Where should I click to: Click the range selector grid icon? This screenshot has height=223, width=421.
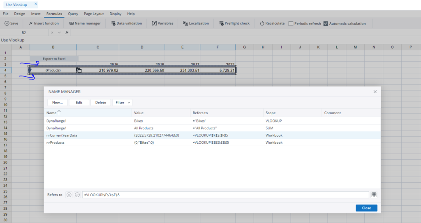[374, 195]
